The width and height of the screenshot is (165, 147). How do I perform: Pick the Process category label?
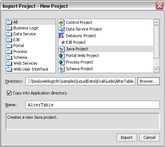pos(20,51)
